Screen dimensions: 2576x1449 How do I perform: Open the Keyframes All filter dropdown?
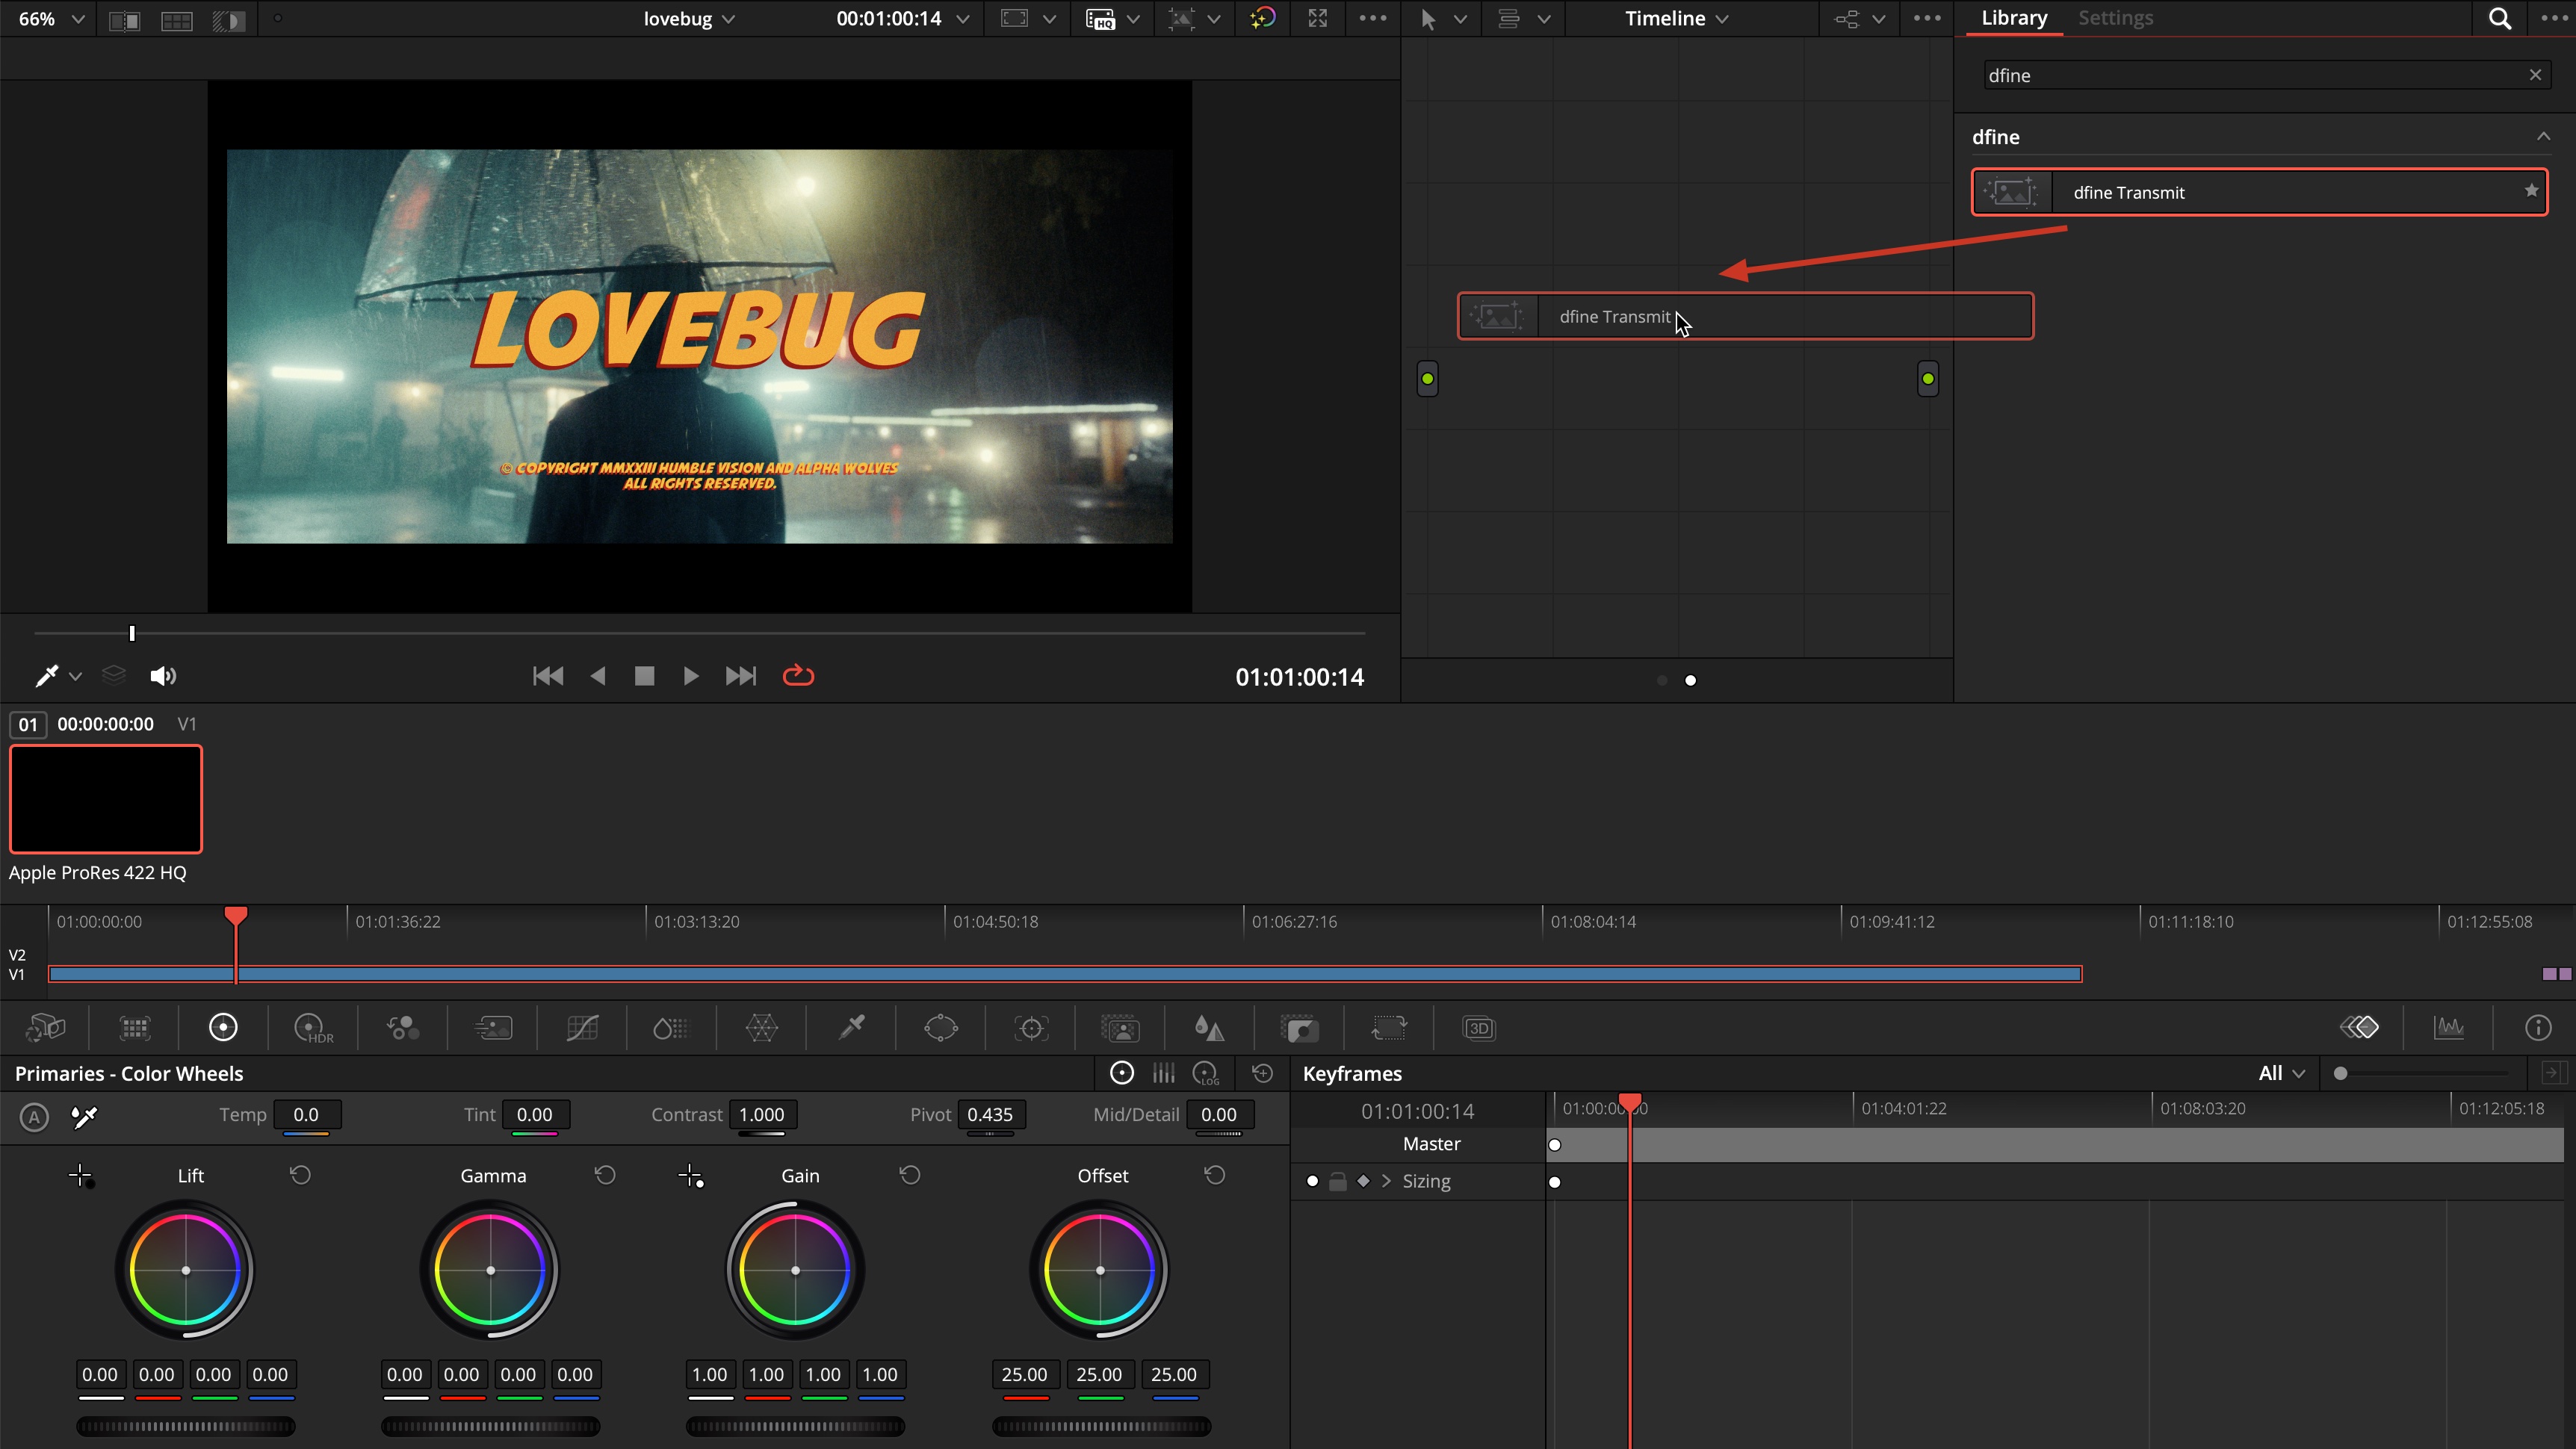click(2282, 1073)
